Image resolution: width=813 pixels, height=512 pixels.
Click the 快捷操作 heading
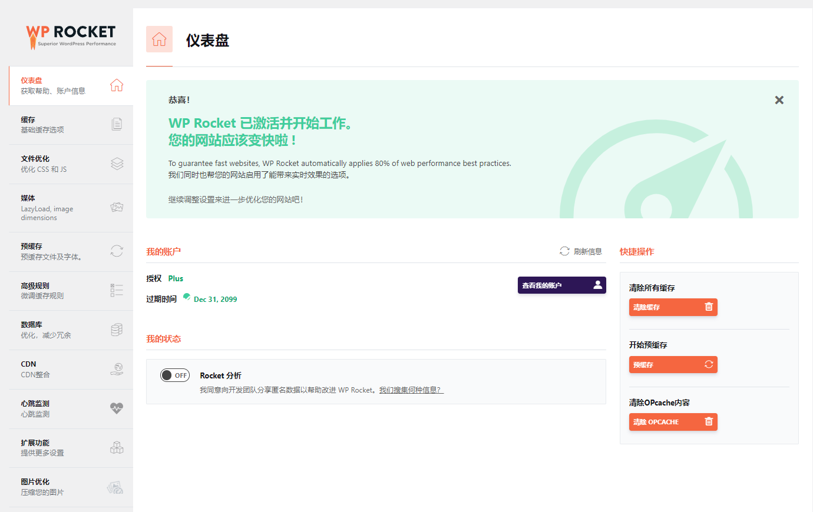tap(637, 251)
